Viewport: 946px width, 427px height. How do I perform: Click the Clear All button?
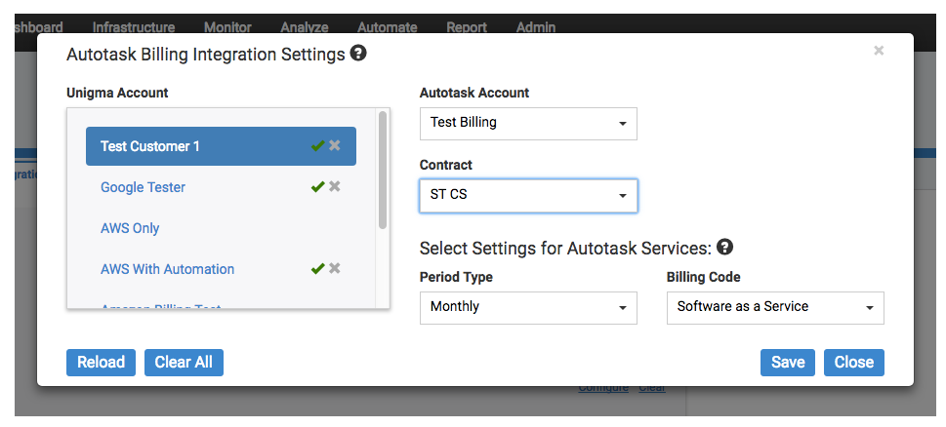(x=184, y=363)
